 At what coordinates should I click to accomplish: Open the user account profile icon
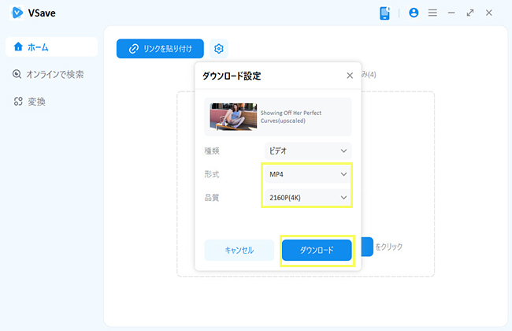pyautogui.click(x=414, y=13)
